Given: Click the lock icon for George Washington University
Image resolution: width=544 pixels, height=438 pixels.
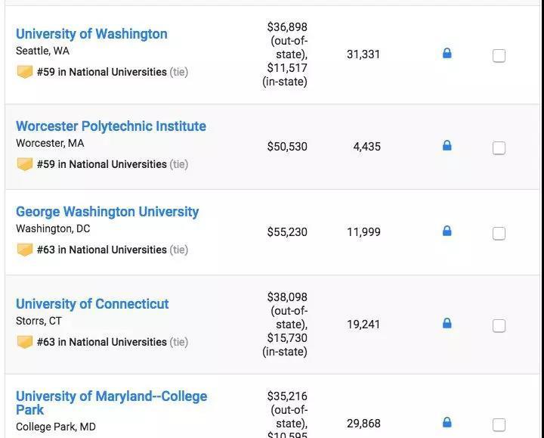Looking at the screenshot, I should tap(447, 231).
